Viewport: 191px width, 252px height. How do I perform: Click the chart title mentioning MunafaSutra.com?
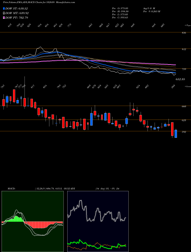click(x=39, y=2)
